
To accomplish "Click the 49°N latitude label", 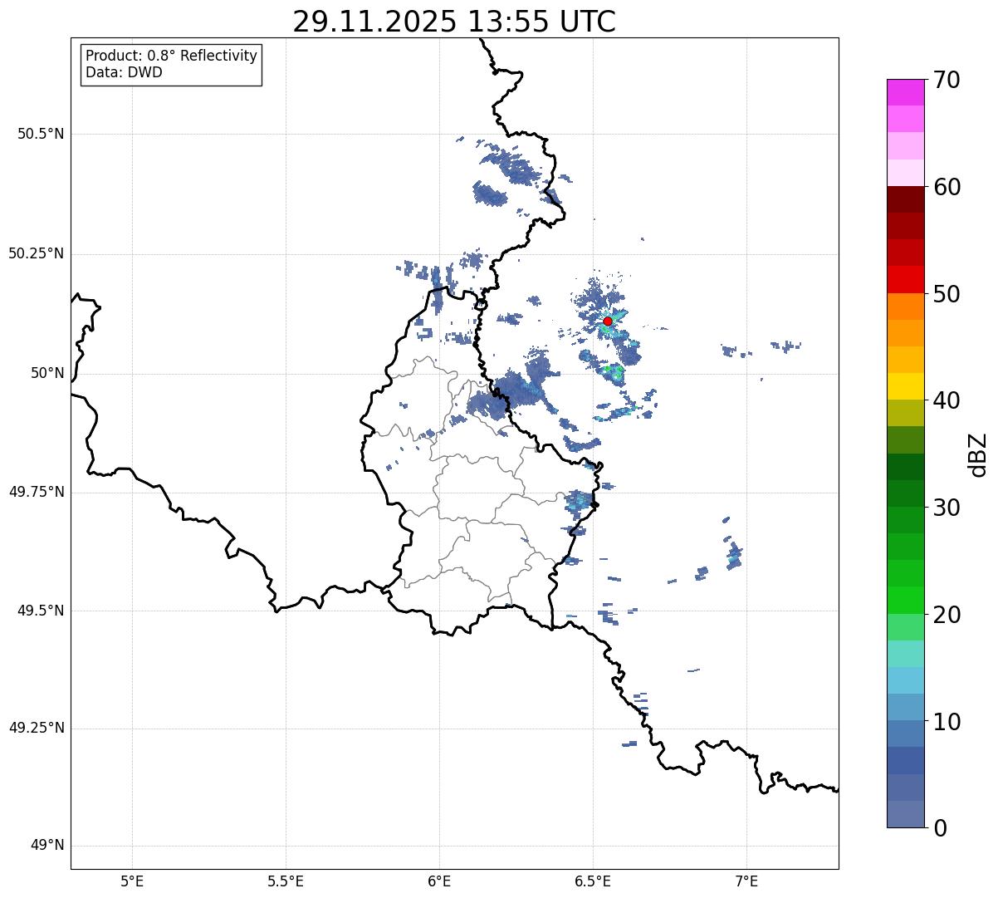I will click(x=47, y=846).
